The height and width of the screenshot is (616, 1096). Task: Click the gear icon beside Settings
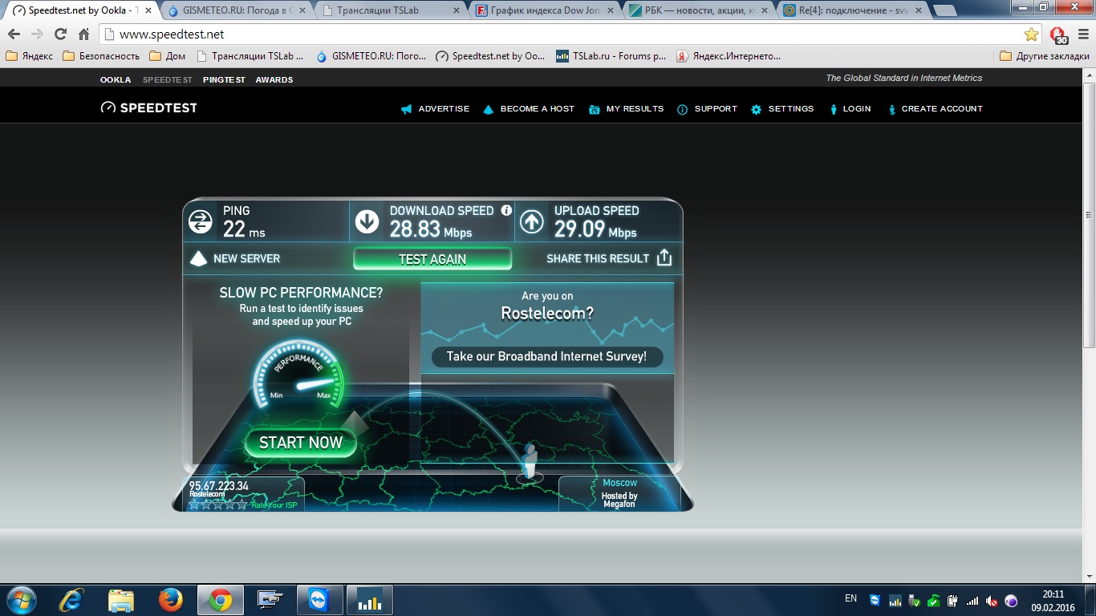click(x=756, y=109)
